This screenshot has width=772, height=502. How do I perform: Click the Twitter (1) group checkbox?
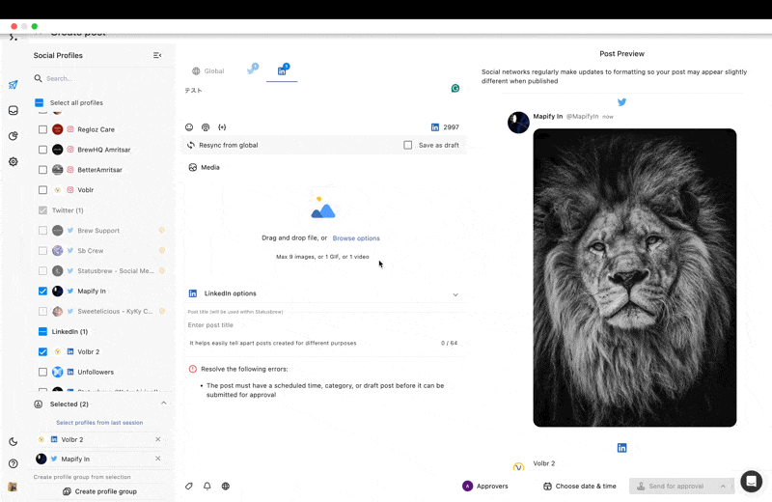click(x=42, y=209)
